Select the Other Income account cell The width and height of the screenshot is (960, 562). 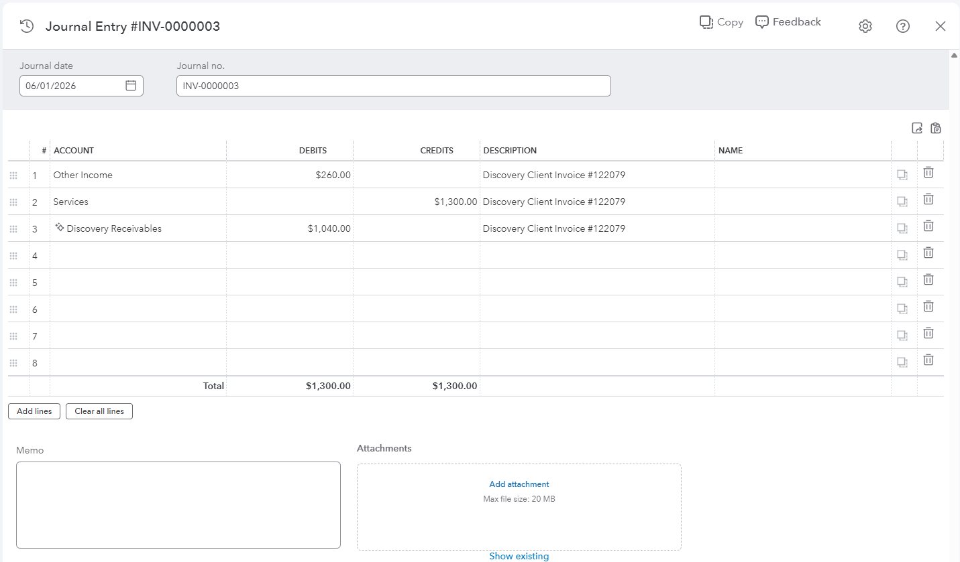[138, 175]
